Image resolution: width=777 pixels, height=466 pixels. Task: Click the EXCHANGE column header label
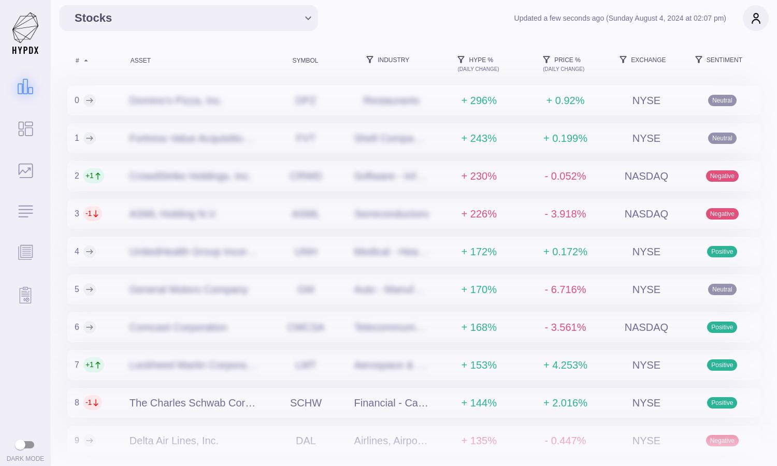click(x=648, y=60)
